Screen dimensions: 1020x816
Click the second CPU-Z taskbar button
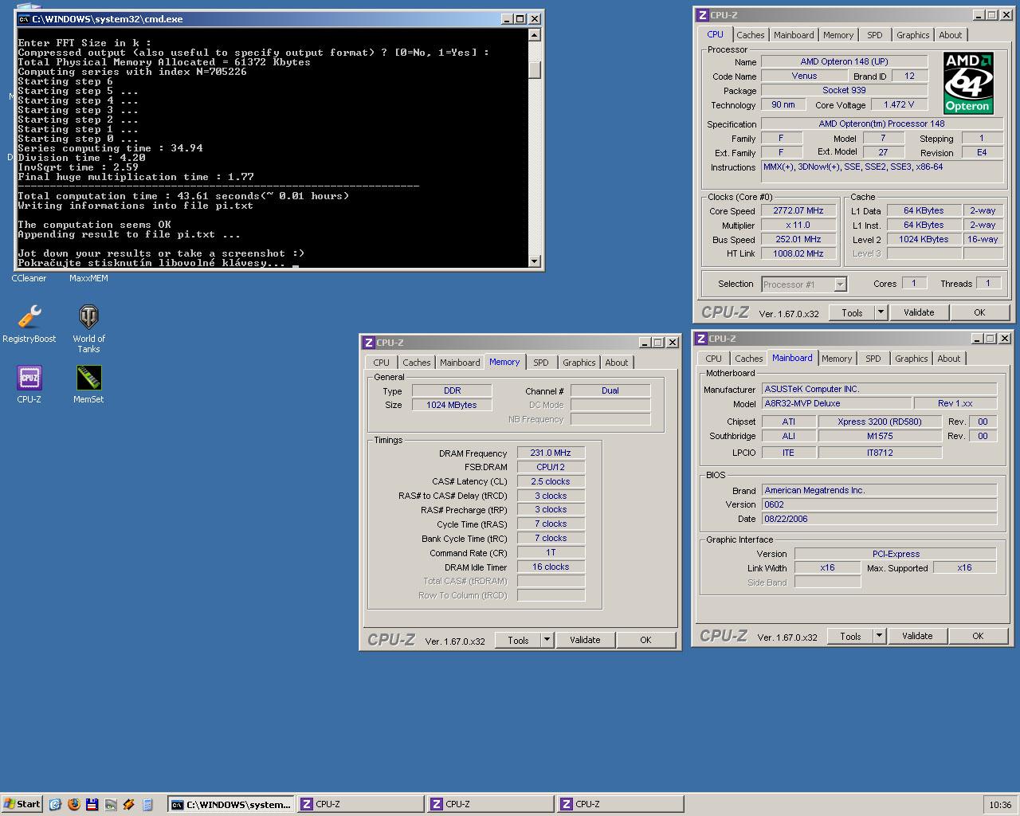[491, 804]
